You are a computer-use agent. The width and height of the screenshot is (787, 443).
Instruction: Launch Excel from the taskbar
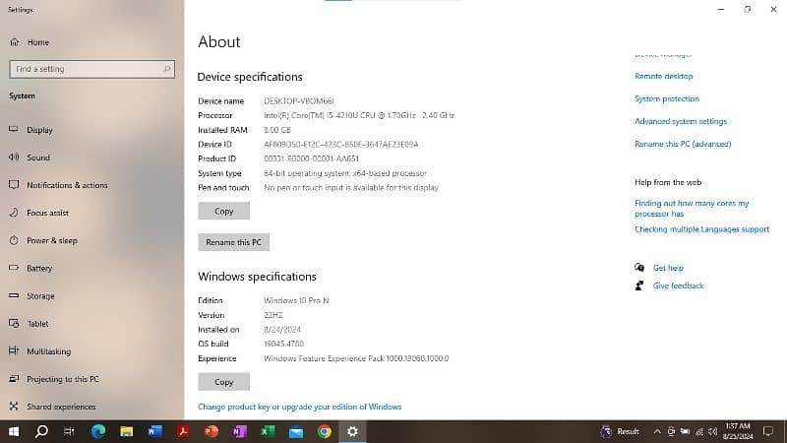[x=268, y=431]
